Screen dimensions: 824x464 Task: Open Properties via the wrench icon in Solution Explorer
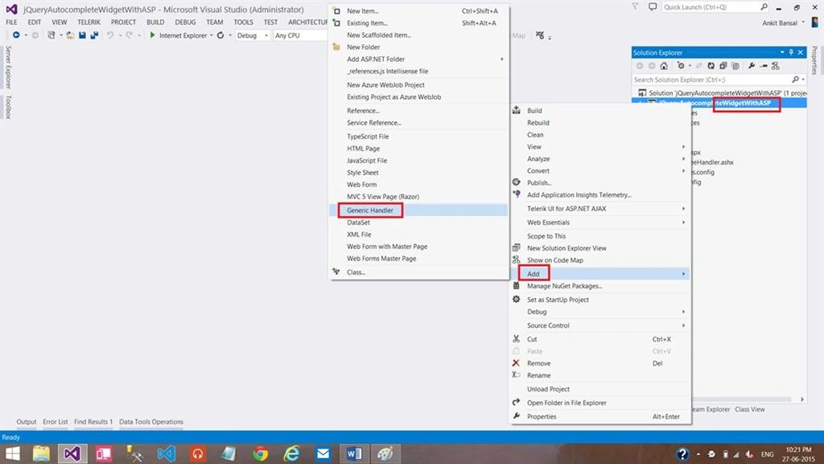(x=752, y=66)
